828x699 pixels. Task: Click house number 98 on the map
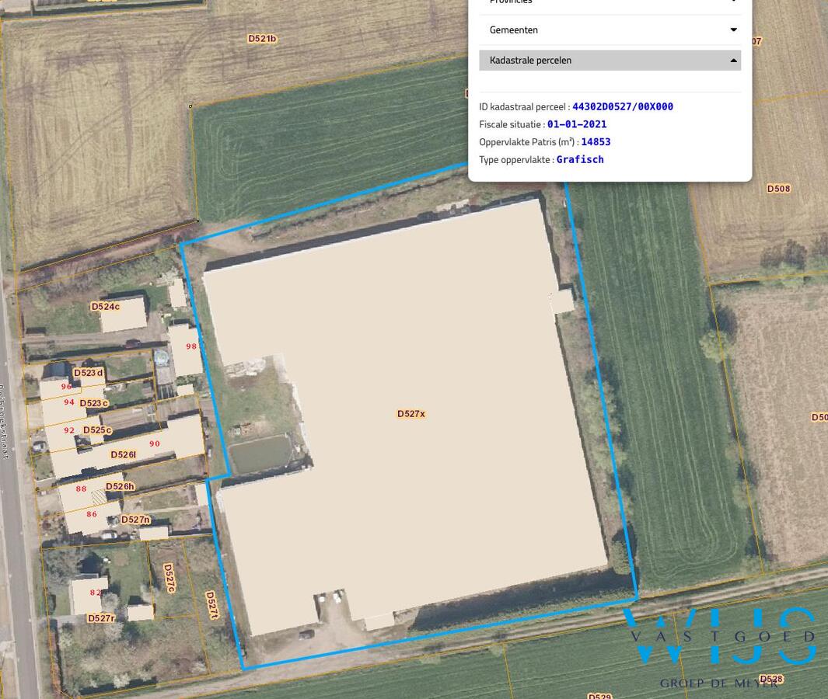[x=191, y=346]
